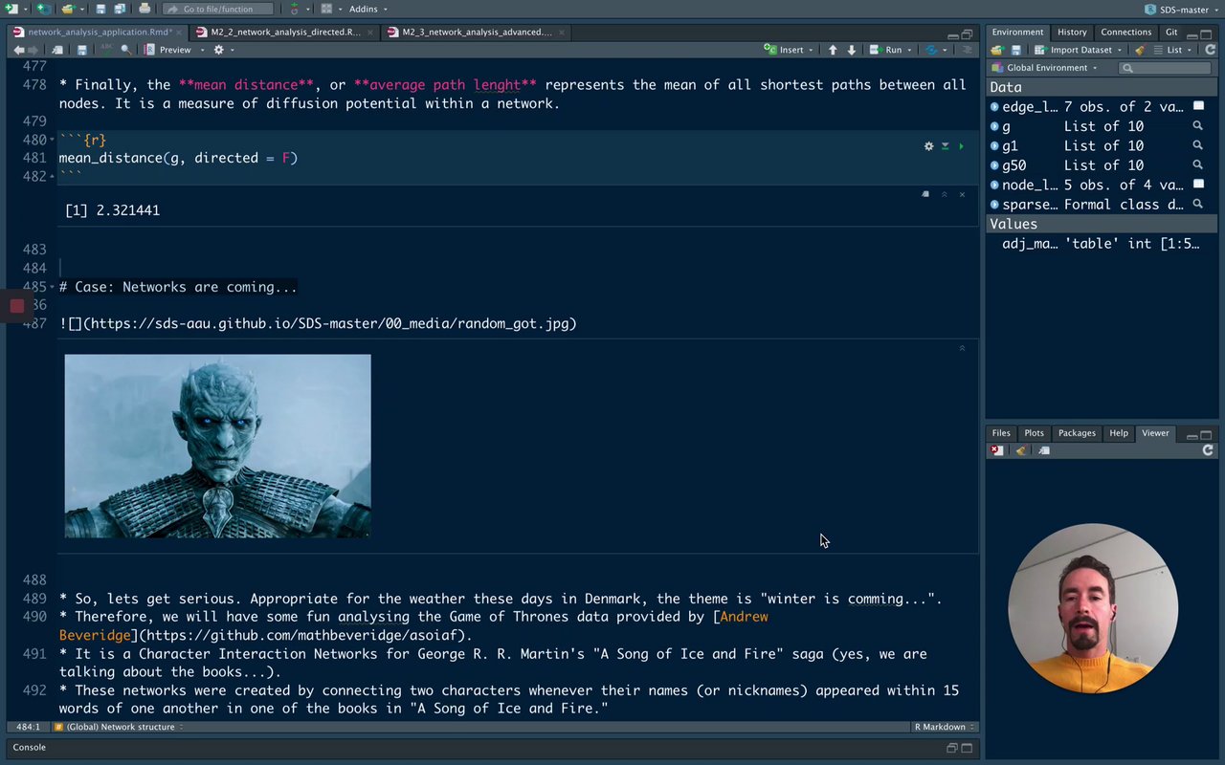
Task: Expand the edge_l… data frame details
Action: [994, 106]
